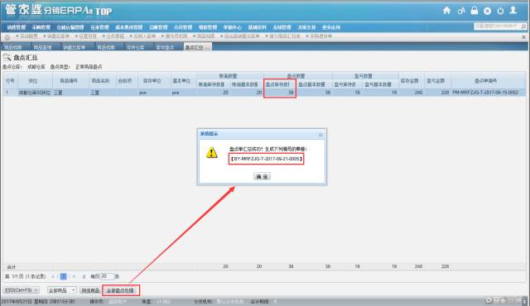Expand the 打印 (Ctrl+F9) dropdown button
530x306 pixels.
click(21, 290)
